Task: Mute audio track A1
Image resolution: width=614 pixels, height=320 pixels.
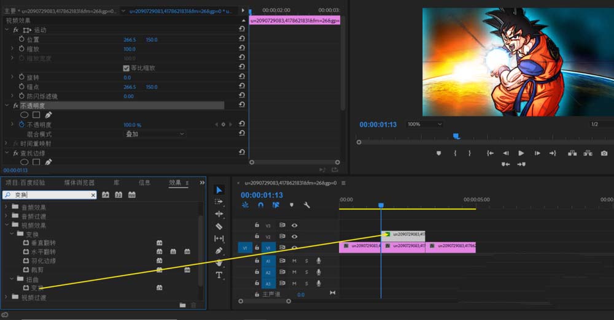Action: tap(294, 261)
